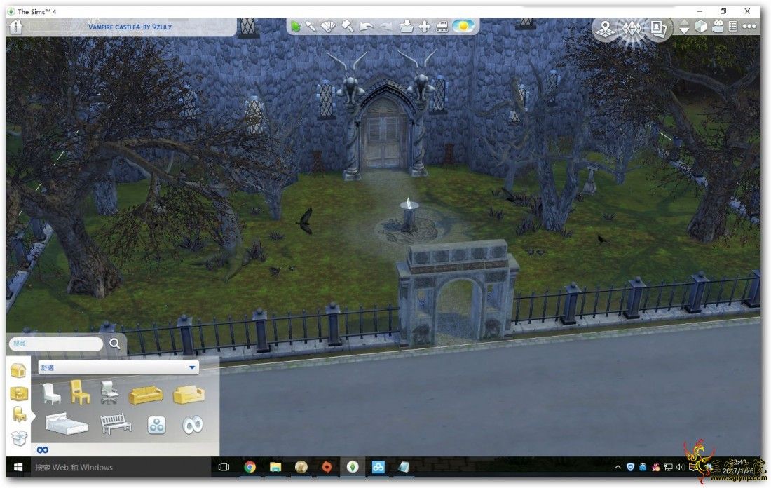Click the search field in the build catalog
Viewport: 771px width, 488px height.
point(55,344)
